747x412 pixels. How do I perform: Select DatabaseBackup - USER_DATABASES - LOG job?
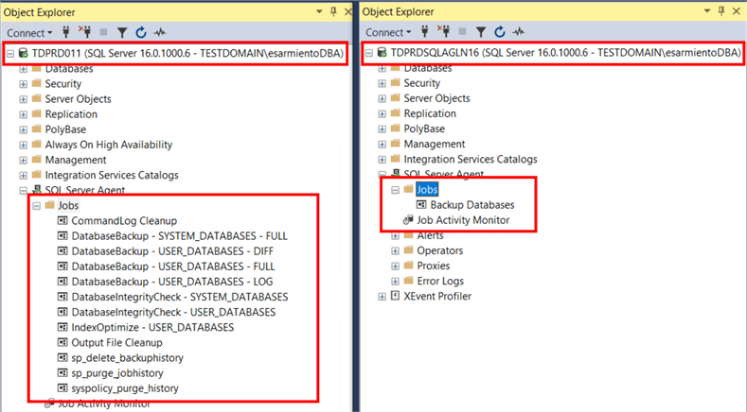click(x=172, y=282)
